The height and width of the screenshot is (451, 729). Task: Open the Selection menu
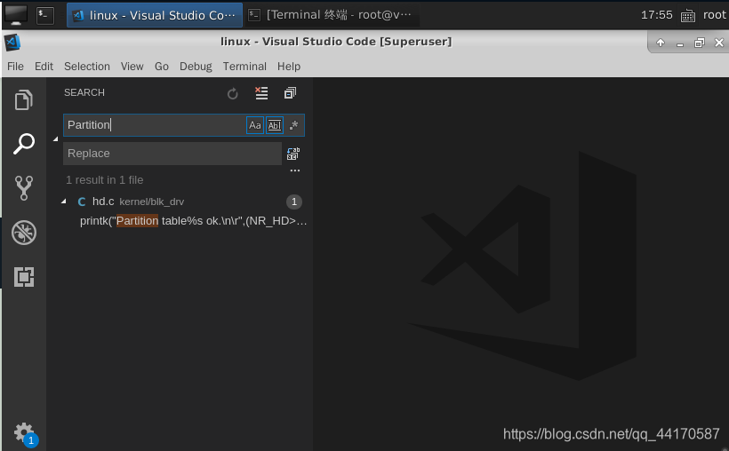87,67
